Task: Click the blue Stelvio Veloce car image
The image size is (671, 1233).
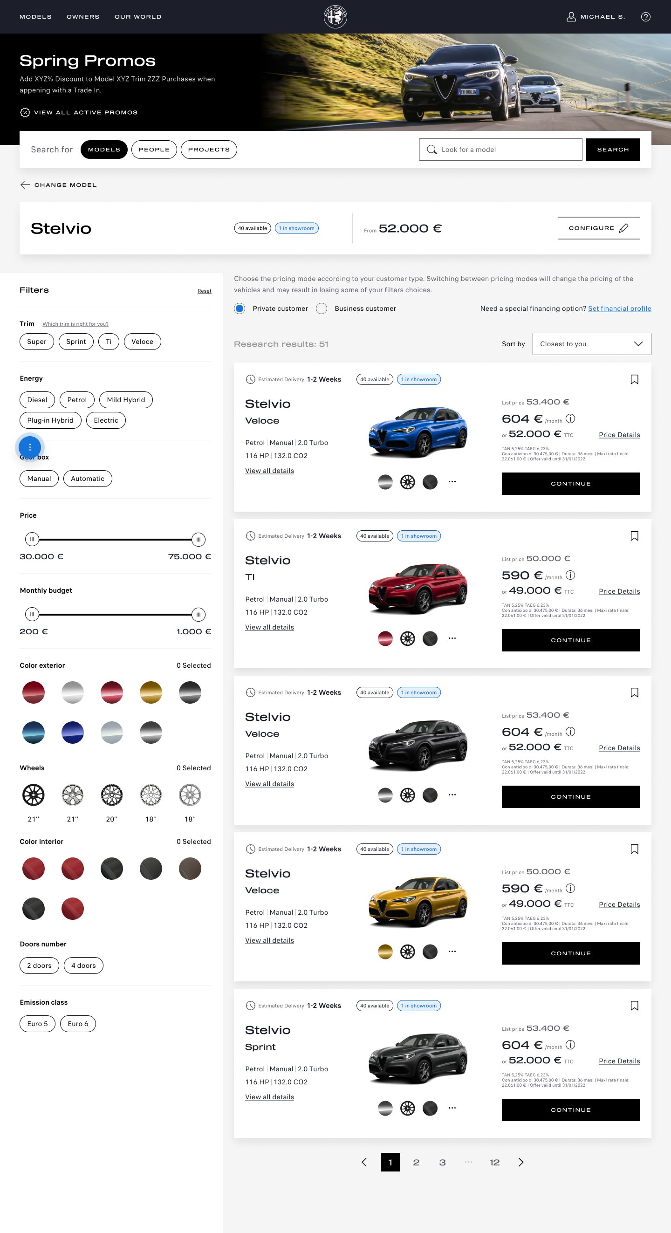Action: [418, 432]
